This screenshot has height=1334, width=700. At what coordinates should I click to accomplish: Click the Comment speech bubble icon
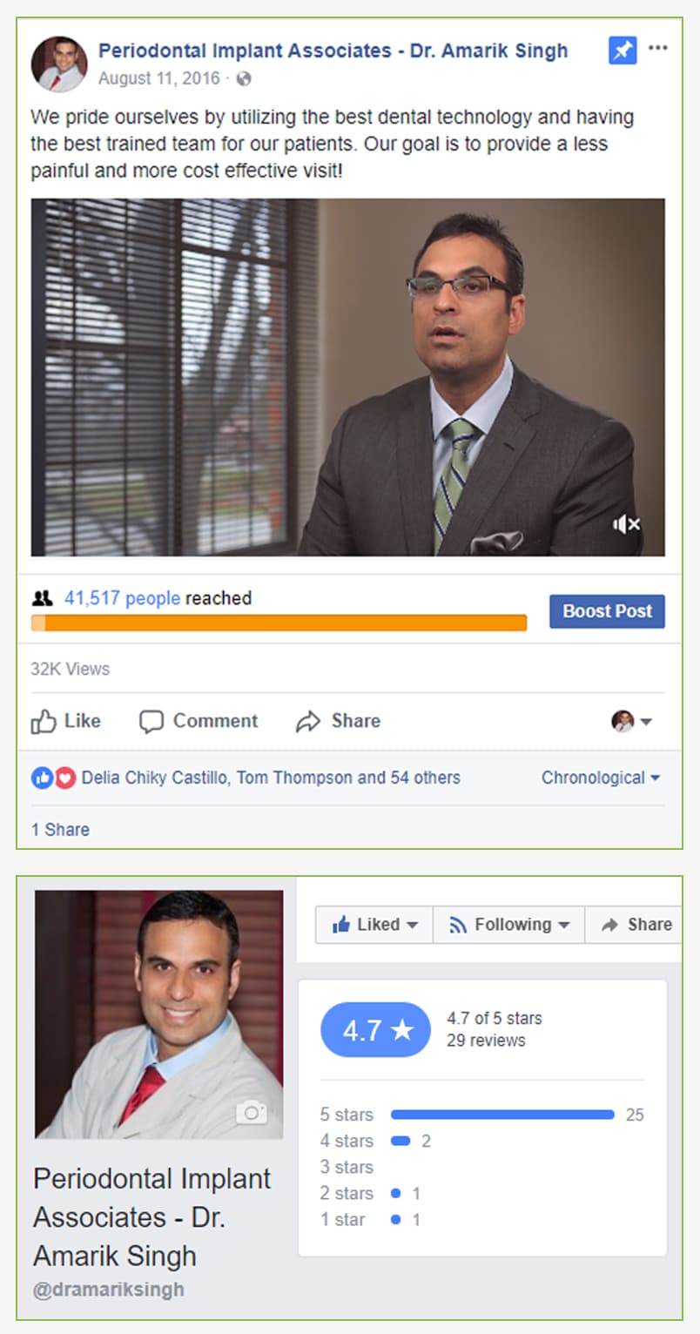(151, 722)
